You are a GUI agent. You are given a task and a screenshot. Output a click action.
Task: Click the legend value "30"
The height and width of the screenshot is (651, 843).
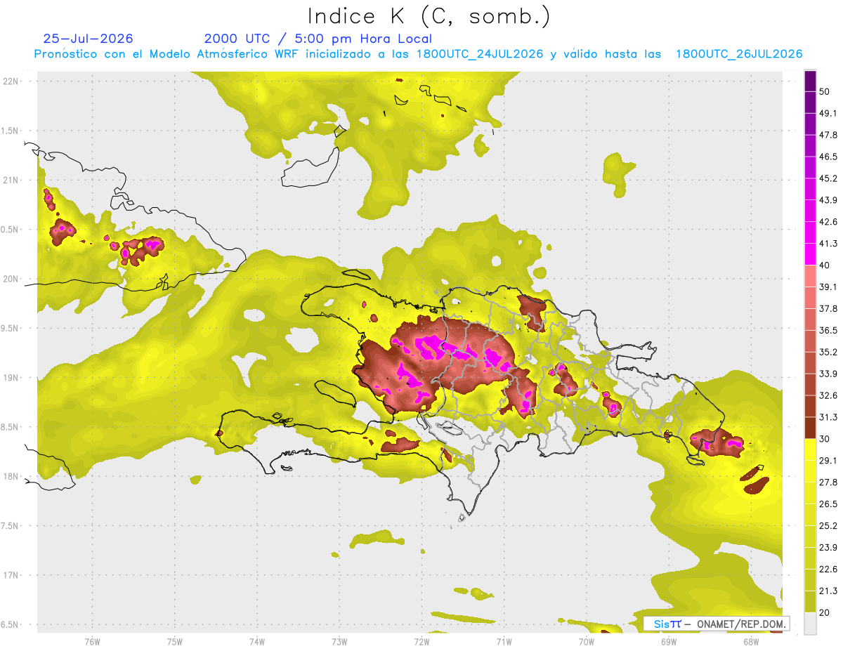[825, 439]
